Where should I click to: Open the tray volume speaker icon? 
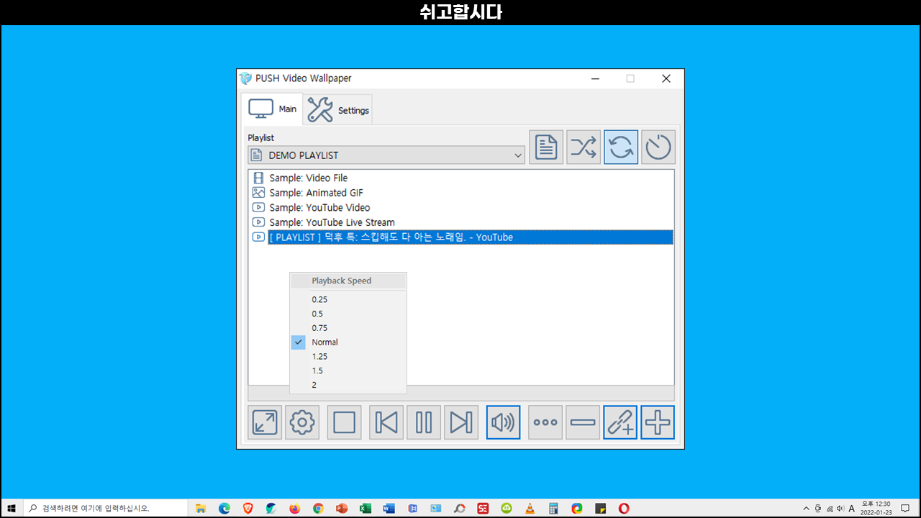tap(840, 508)
